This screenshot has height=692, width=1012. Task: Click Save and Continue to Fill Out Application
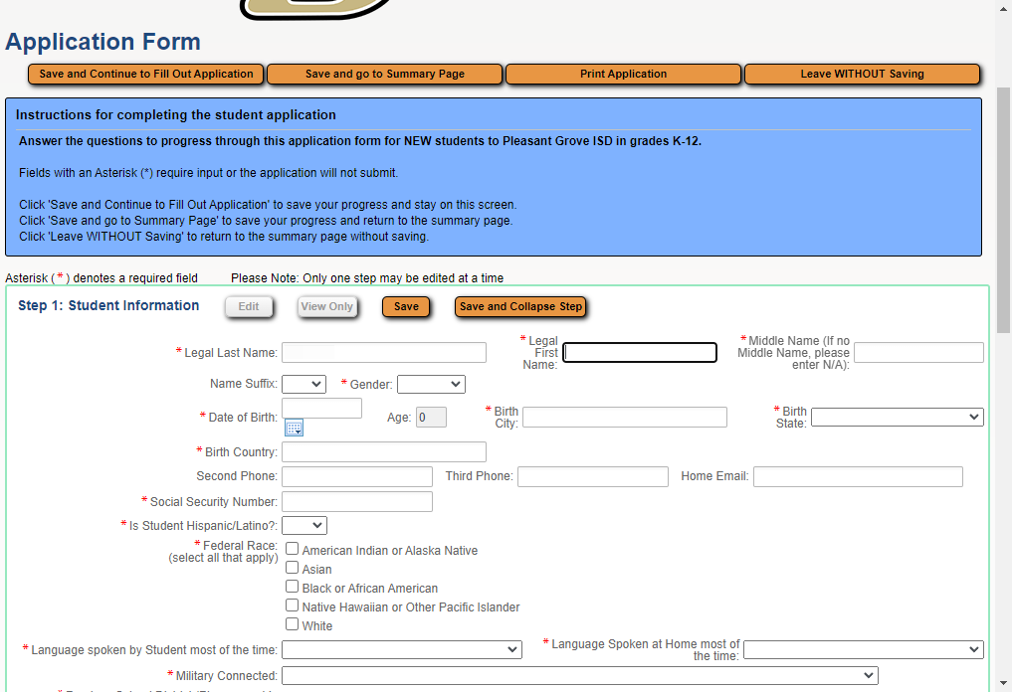[146, 75]
